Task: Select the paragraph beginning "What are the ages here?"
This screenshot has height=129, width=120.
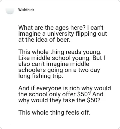Action: (x=63, y=34)
